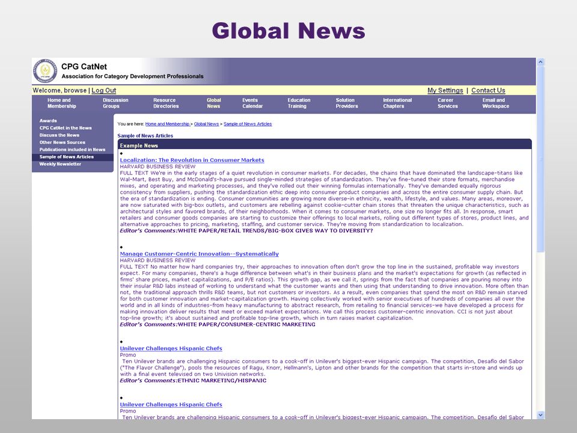Viewport: 577px width, 433px height.
Task: Open Weekly Newsletter sidebar item
Action: tap(60, 164)
